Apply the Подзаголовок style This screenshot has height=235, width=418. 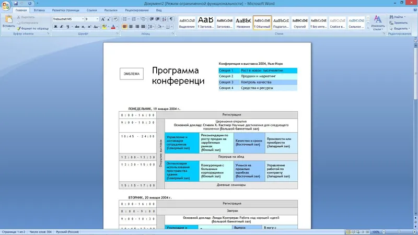281,22
